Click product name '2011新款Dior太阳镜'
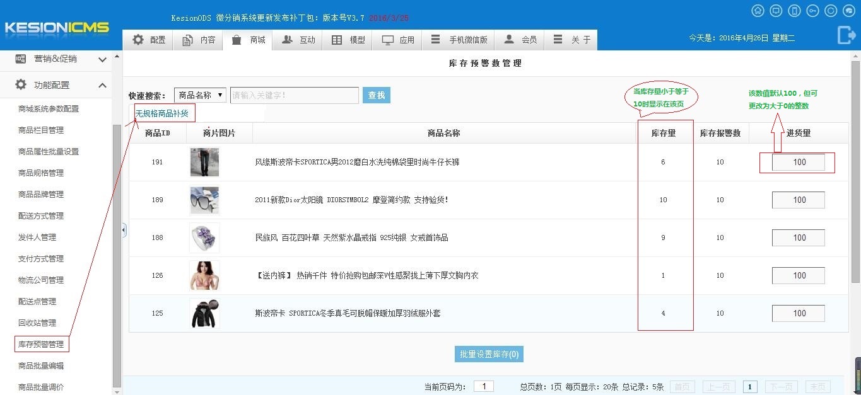The image size is (861, 395). pos(351,200)
